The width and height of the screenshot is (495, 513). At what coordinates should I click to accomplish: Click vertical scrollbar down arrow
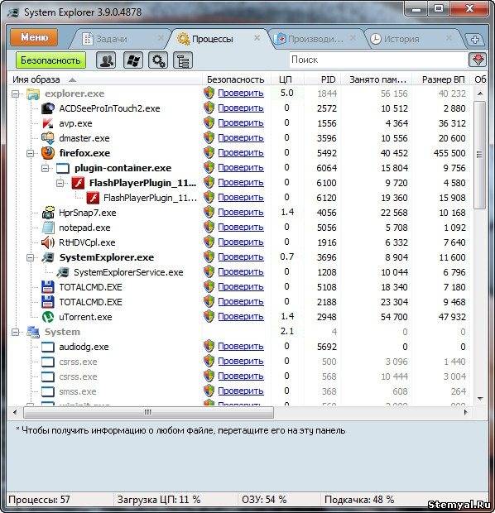[480, 399]
